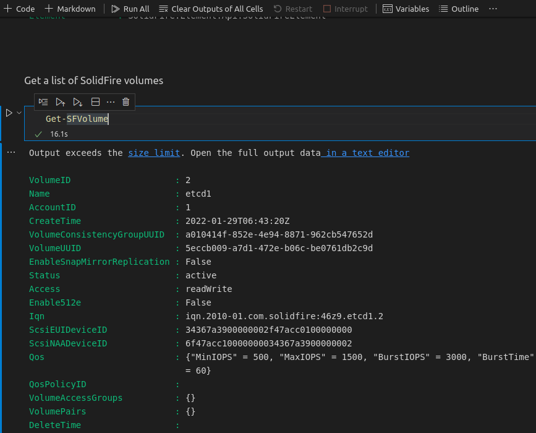Select the volume name etcd1
The width and height of the screenshot is (536, 433).
(x=198, y=194)
